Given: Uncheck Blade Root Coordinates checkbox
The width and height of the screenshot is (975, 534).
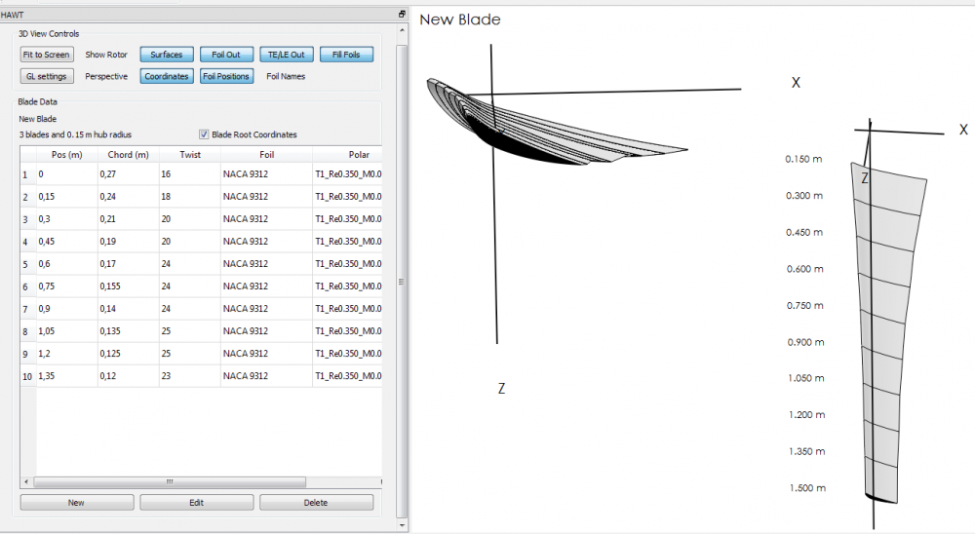Looking at the screenshot, I should click(205, 134).
